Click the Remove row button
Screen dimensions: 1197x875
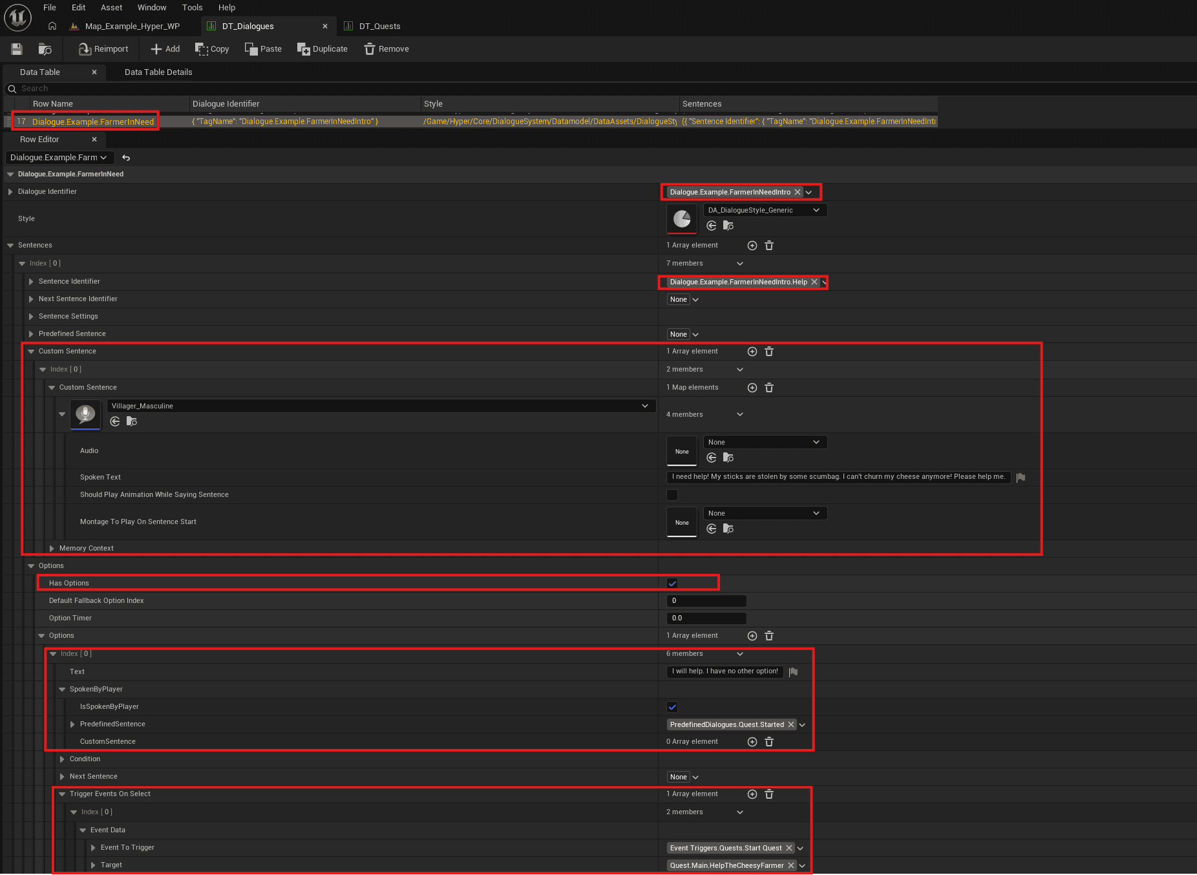coord(387,49)
